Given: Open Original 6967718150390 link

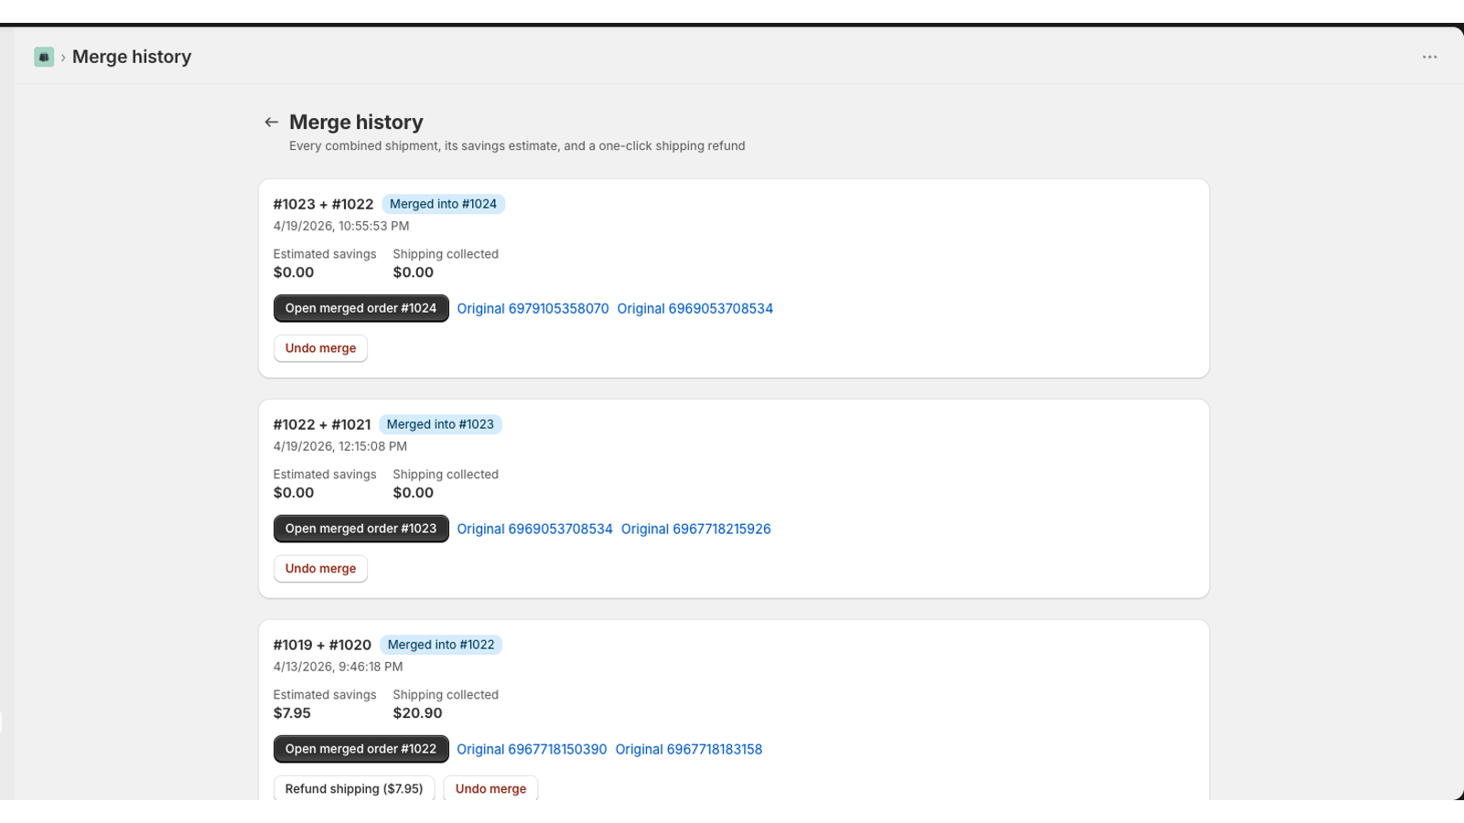Looking at the screenshot, I should pyautogui.click(x=532, y=750).
